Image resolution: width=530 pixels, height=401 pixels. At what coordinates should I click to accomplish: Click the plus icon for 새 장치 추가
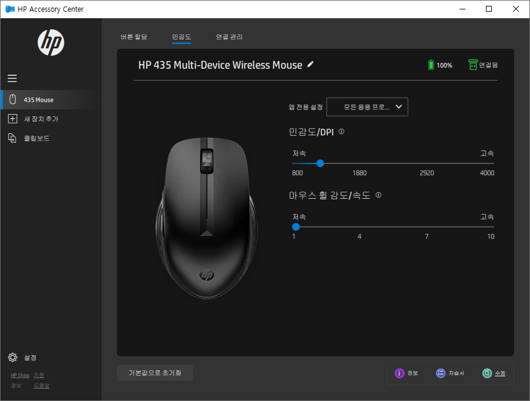click(12, 119)
